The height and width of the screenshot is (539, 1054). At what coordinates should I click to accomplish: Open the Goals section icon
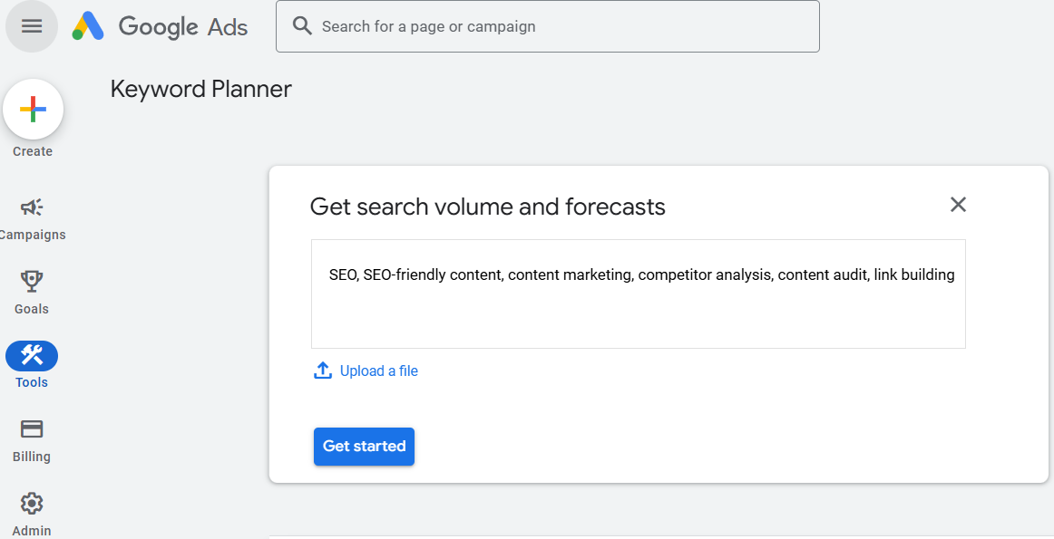coord(32,282)
